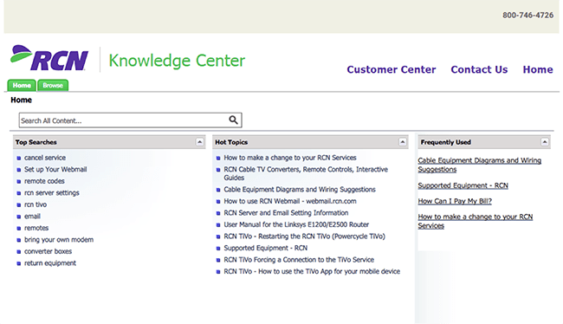Open RCN Cable TV Converters hot topic
The width and height of the screenshot is (563, 324).
click(306, 173)
